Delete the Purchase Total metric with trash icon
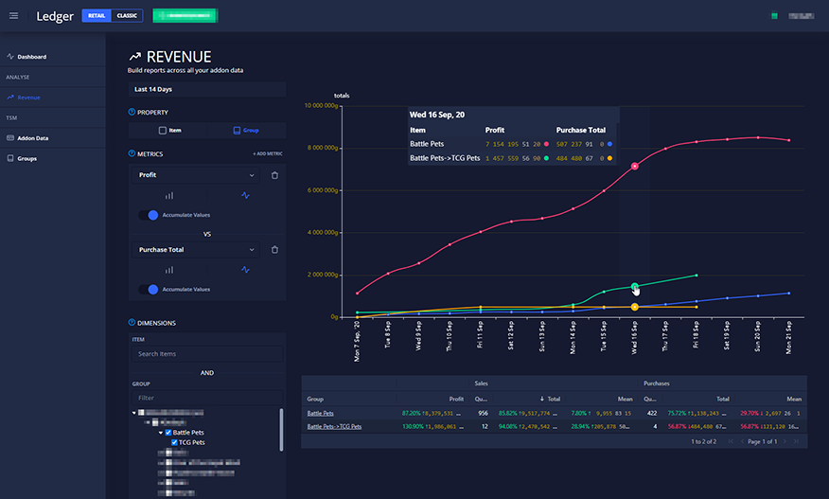The width and height of the screenshot is (829, 499). click(x=275, y=250)
